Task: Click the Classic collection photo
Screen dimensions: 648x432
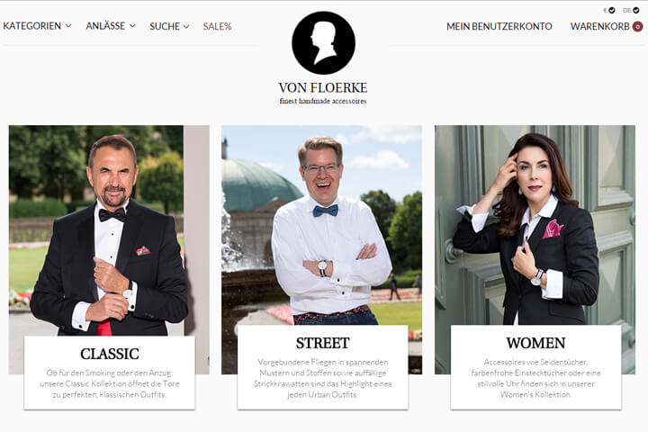Action: [x=109, y=230]
